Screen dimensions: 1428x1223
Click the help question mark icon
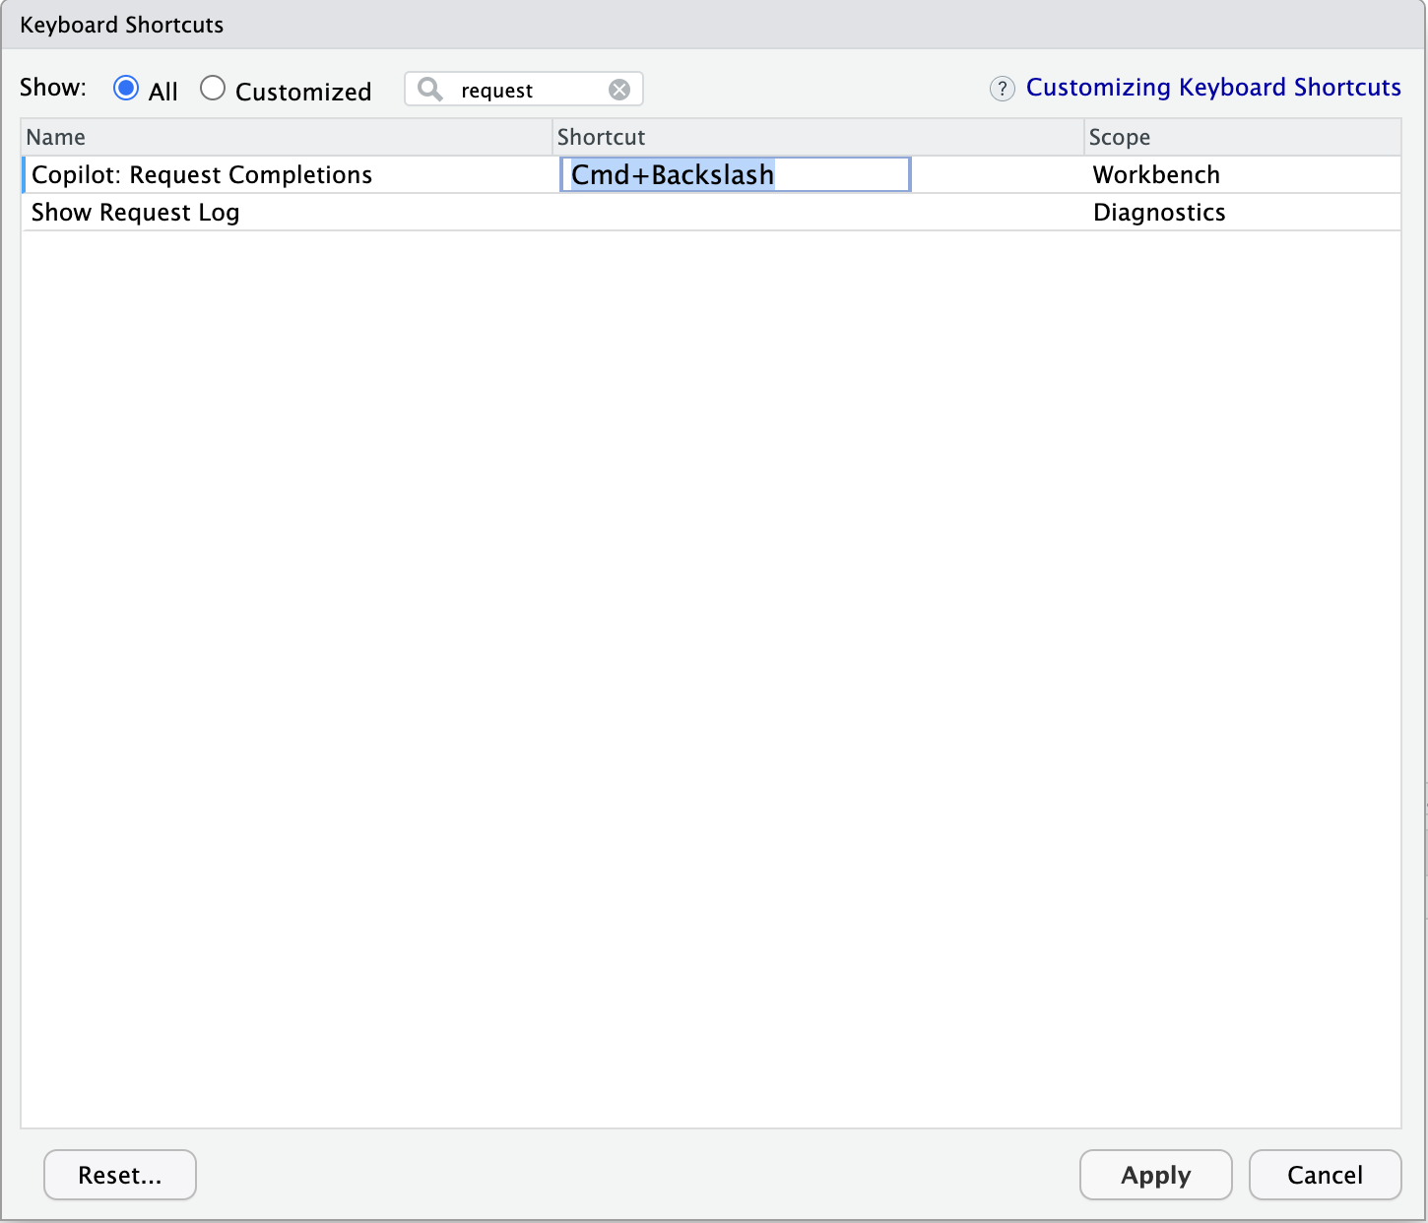[x=1003, y=89]
